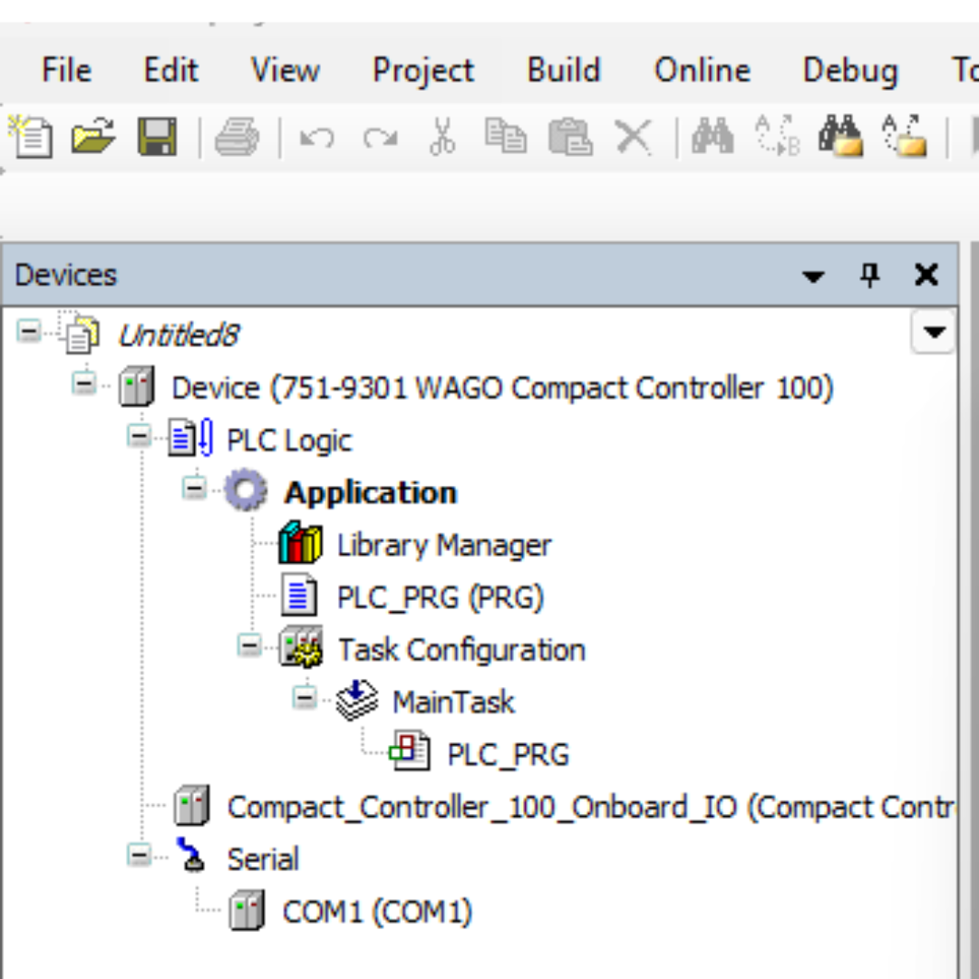The width and height of the screenshot is (979, 979).
Task: Collapse the Untitled8 project tree
Action: pyautogui.click(x=27, y=333)
